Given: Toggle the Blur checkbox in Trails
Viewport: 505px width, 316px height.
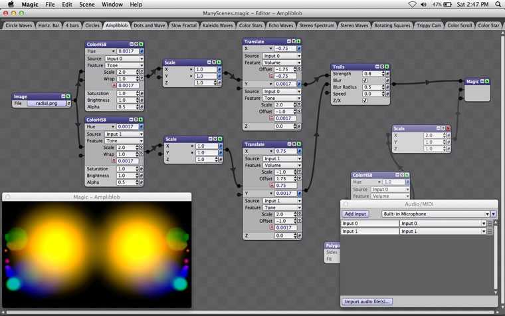Looking at the screenshot, I should [x=365, y=80].
